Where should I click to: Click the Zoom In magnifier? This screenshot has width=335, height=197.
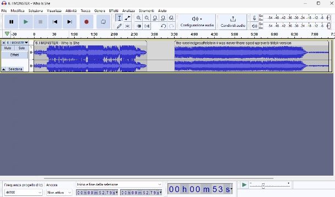point(138,18)
